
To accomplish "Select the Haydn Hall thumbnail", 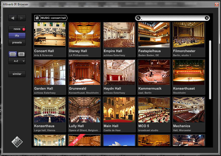I will [119, 72].
